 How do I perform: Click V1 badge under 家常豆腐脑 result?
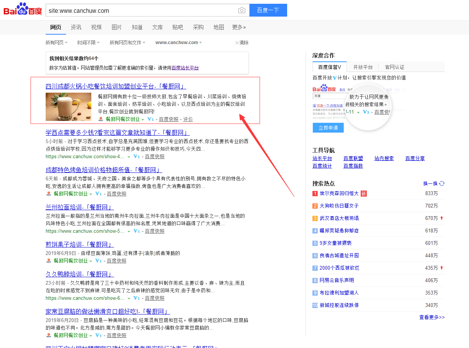[98, 335]
